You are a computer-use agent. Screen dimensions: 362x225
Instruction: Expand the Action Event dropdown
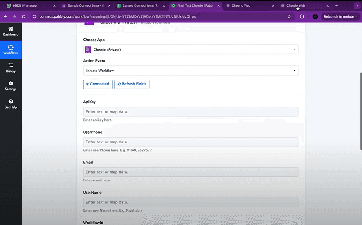(x=191, y=71)
